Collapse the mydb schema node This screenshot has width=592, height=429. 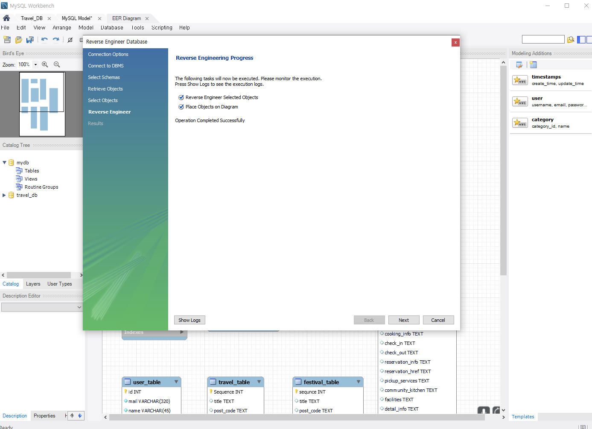(5, 163)
